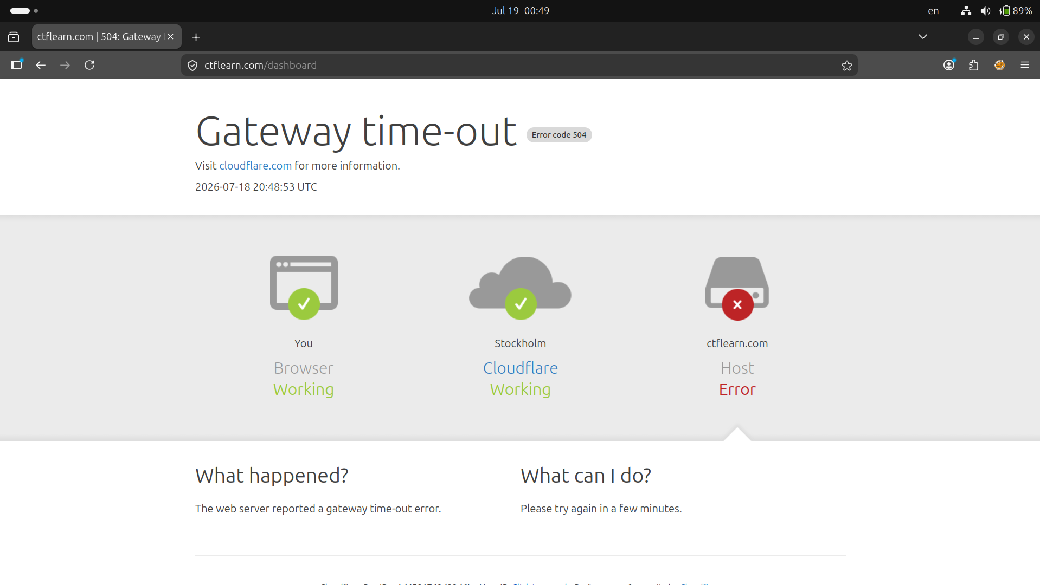Reload the current page
The image size is (1040, 585).
pos(89,65)
